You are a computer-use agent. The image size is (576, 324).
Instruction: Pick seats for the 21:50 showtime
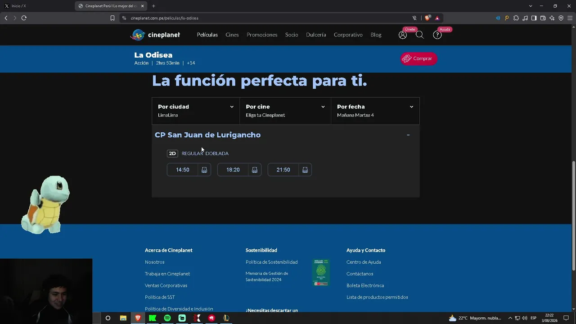(x=305, y=170)
